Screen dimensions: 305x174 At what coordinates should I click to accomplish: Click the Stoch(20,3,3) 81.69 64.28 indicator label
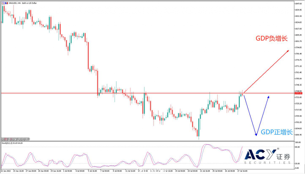click(x=12, y=143)
